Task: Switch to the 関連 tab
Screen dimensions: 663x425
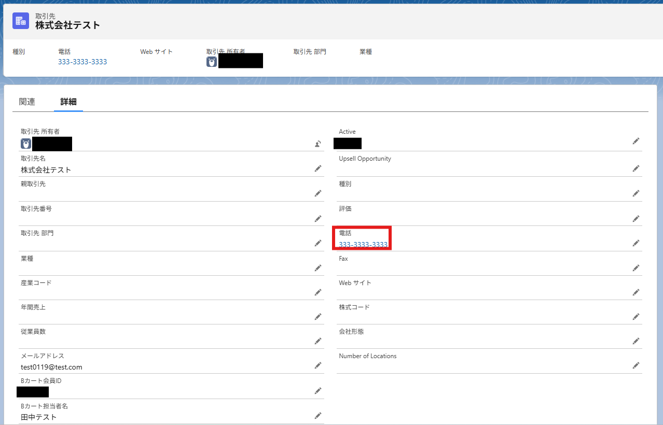Action: point(27,102)
